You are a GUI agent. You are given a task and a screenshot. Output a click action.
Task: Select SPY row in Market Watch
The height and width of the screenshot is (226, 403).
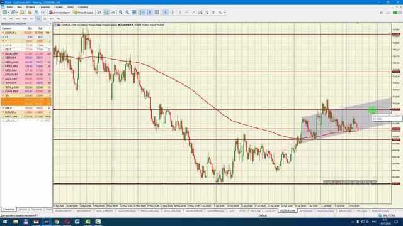coord(26,95)
